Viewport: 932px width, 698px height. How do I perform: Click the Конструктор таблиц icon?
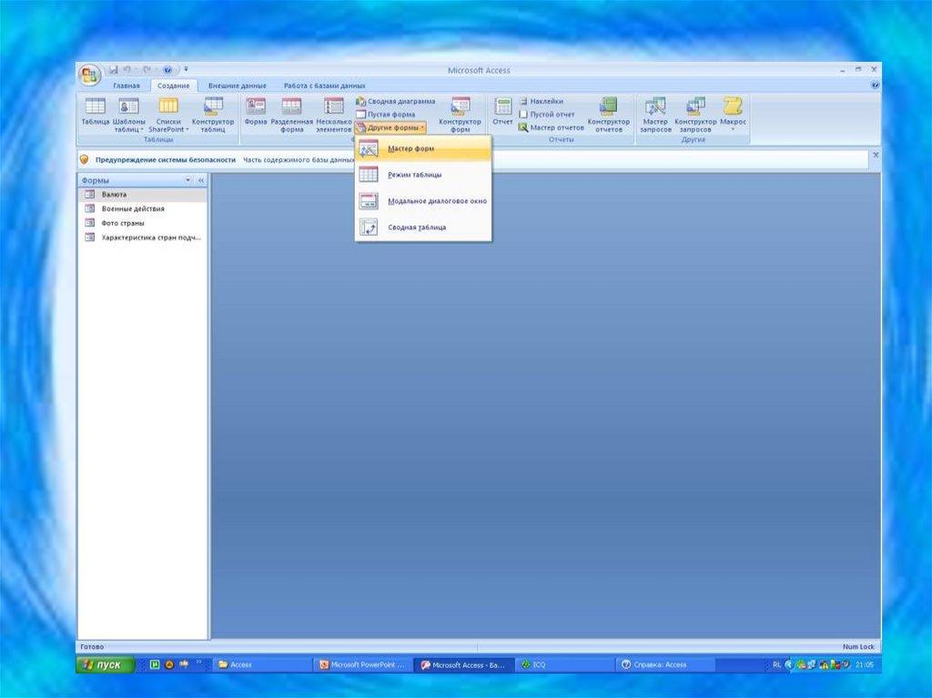[213, 113]
